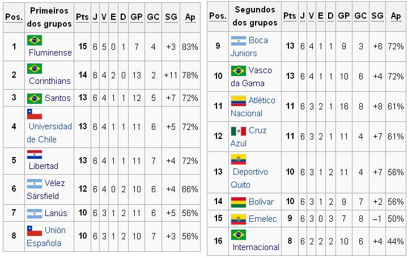Click the Argentina flag next to Lanús
The height and width of the screenshot is (258, 408).
point(35,213)
